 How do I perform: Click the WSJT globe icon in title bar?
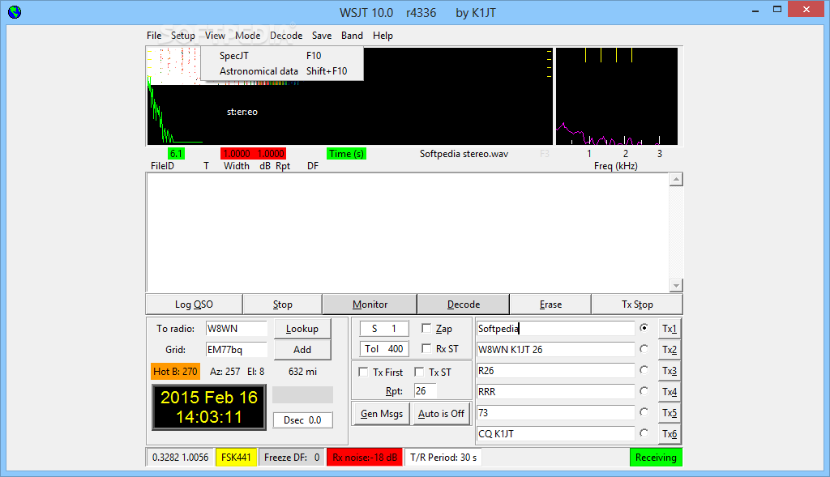(x=15, y=11)
